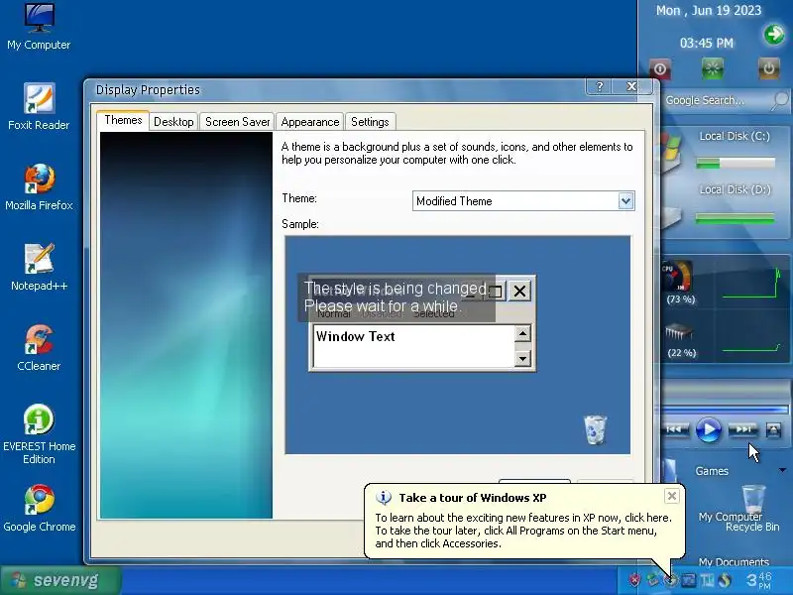Click the TM tray icon
The width and height of the screenshot is (793, 595).
pos(707,580)
